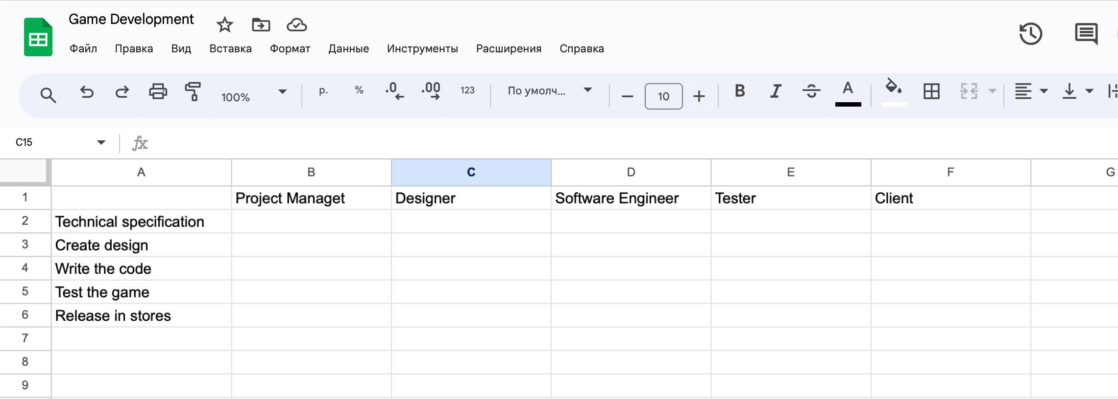Open the Данные menu
The image size is (1118, 399).
348,48
